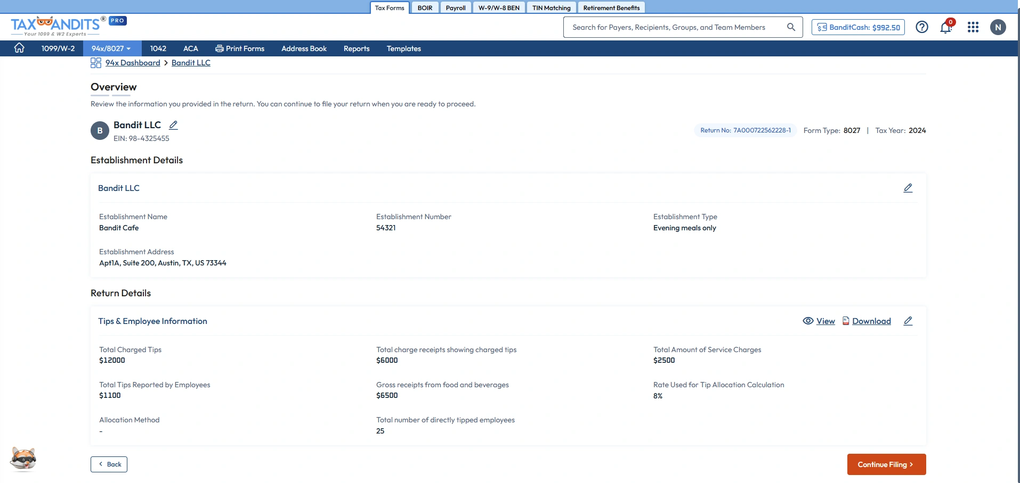Click directly tipped employees count 25

pyautogui.click(x=380, y=431)
